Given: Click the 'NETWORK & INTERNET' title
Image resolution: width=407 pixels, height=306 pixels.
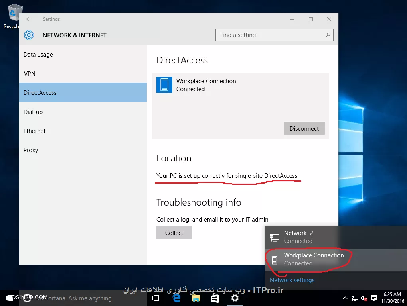Looking at the screenshot, I should click(75, 35).
